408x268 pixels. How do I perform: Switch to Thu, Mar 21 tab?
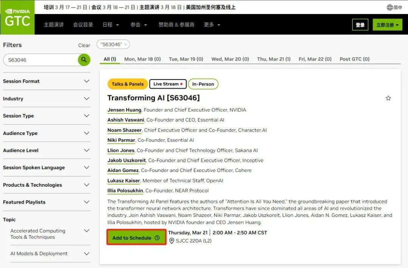tap(274, 59)
